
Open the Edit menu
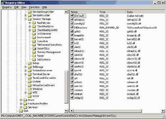tap(16, 7)
